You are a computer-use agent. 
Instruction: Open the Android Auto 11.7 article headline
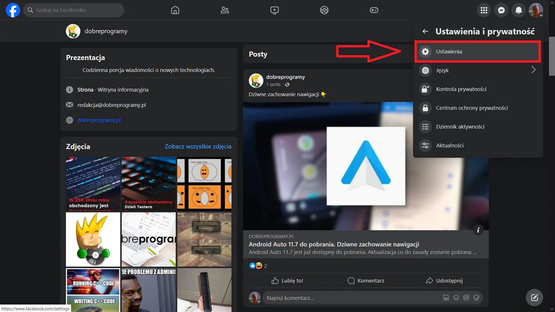pos(334,244)
